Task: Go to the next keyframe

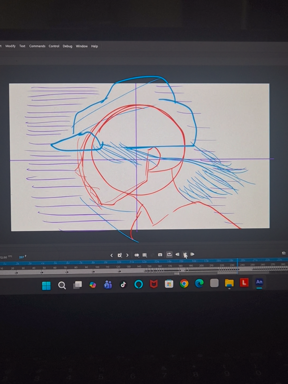Action: click(x=127, y=255)
